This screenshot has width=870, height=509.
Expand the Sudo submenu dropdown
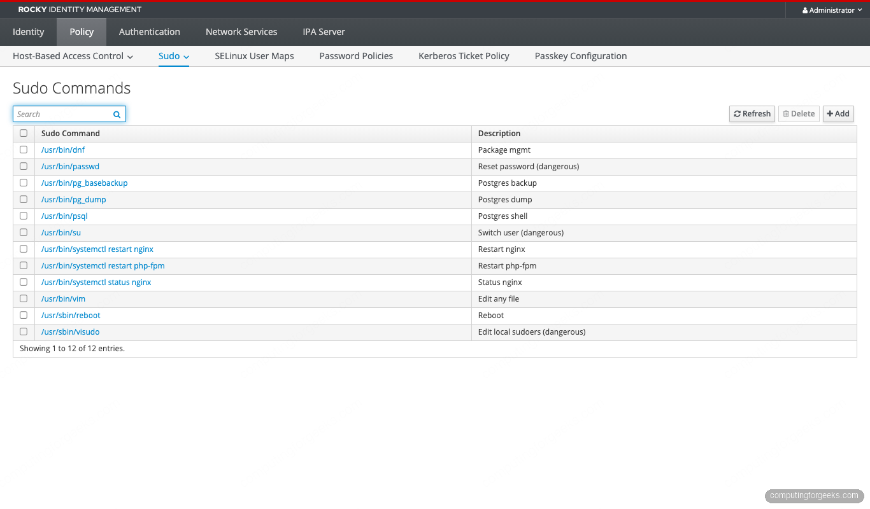pos(174,56)
